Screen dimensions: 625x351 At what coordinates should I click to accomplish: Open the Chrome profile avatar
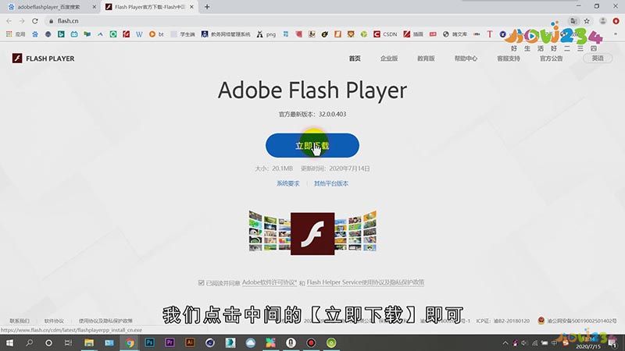point(602,21)
